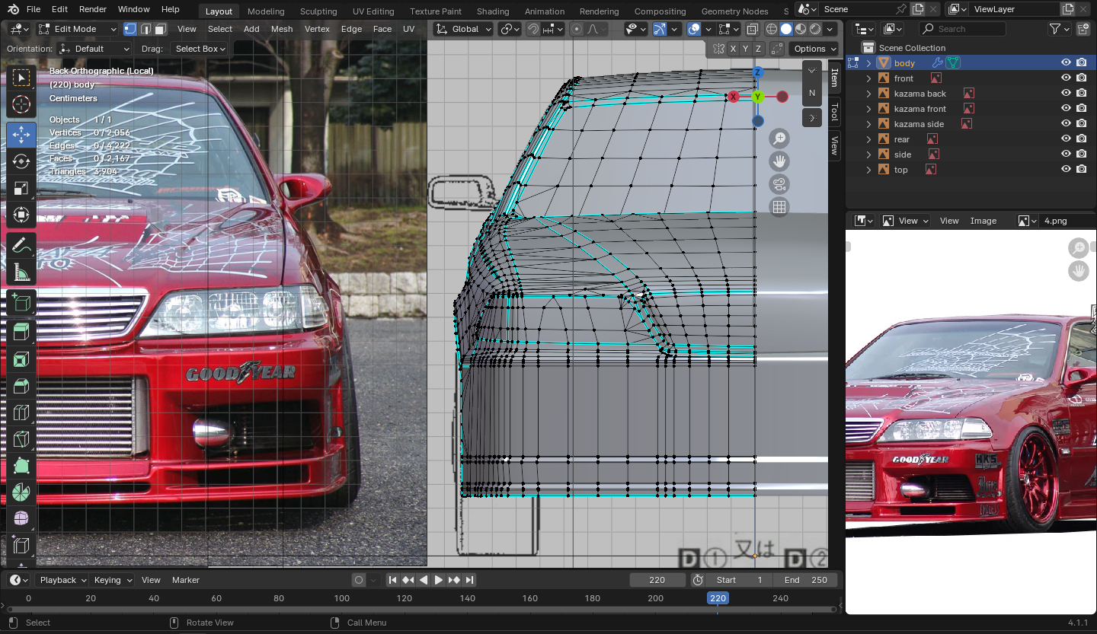Activate the Annotate pencil tool
Screen dimensions: 1097x634
[21, 245]
